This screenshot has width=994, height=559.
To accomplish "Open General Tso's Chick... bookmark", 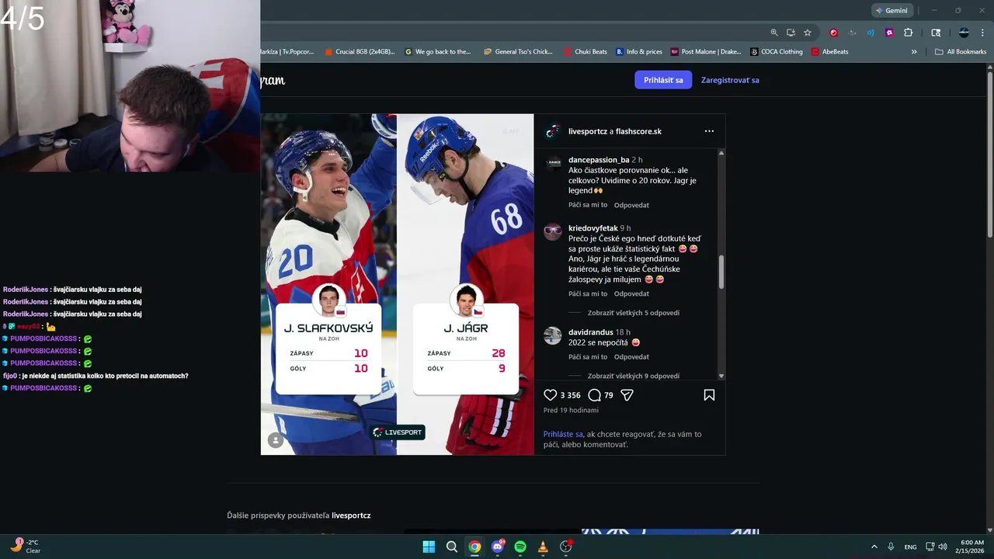I will coord(518,52).
